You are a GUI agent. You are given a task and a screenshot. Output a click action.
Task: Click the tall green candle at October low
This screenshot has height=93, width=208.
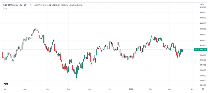click(x=77, y=73)
